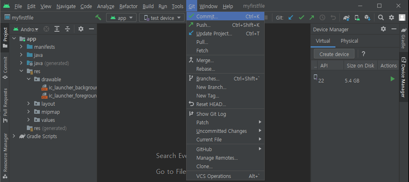The width and height of the screenshot is (409, 182).
Task: Click the Git Commit checkmark in toolbar
Action: coord(302,18)
